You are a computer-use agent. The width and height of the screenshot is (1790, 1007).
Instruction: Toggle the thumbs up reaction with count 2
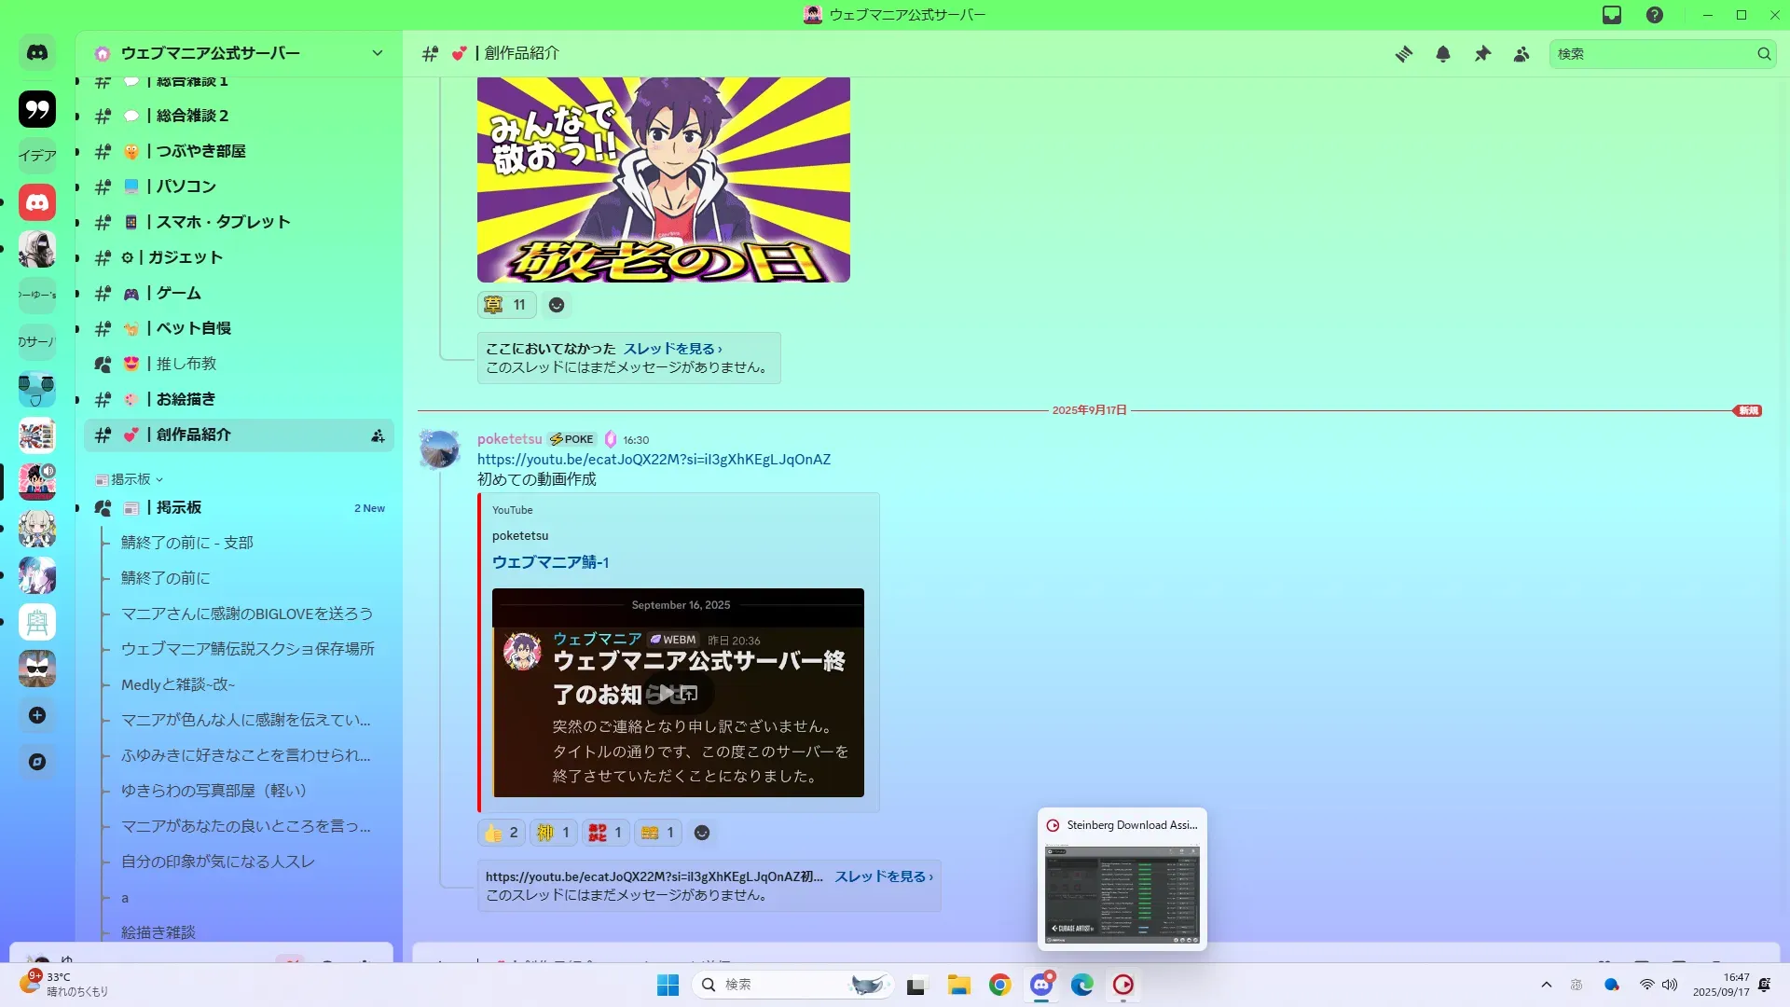502,833
